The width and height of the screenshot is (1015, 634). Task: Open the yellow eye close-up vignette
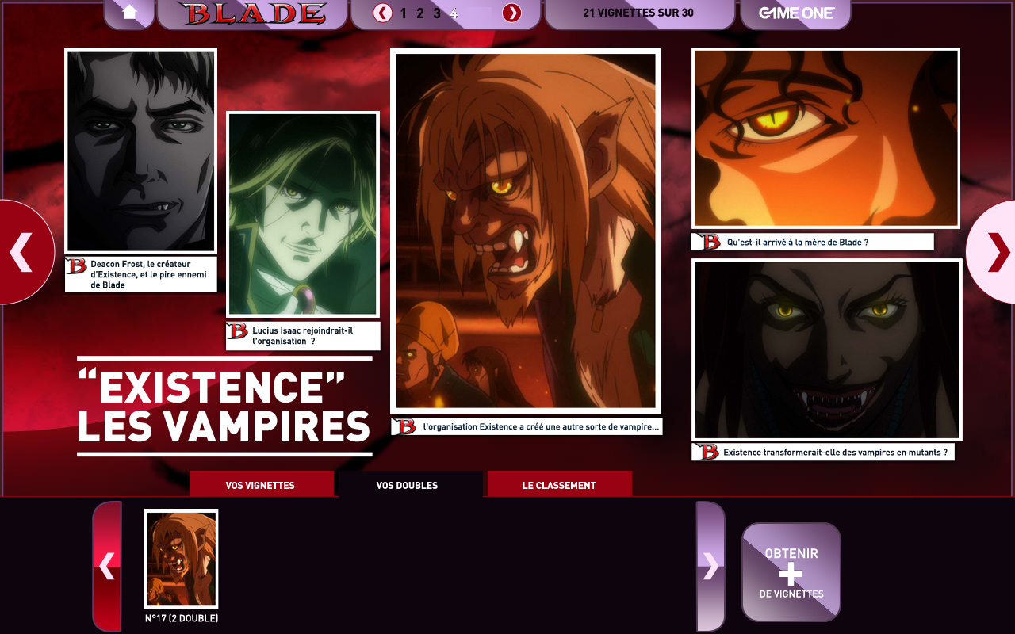[x=826, y=139]
